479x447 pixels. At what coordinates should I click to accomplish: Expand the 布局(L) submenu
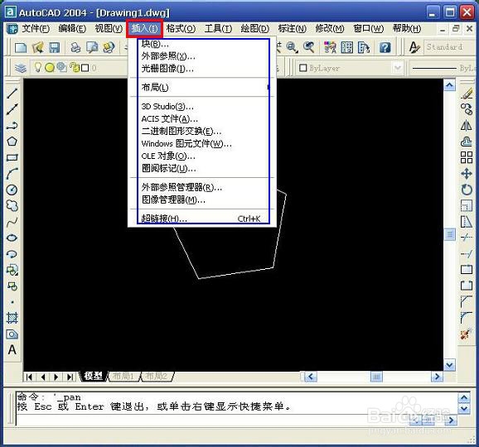click(x=202, y=87)
